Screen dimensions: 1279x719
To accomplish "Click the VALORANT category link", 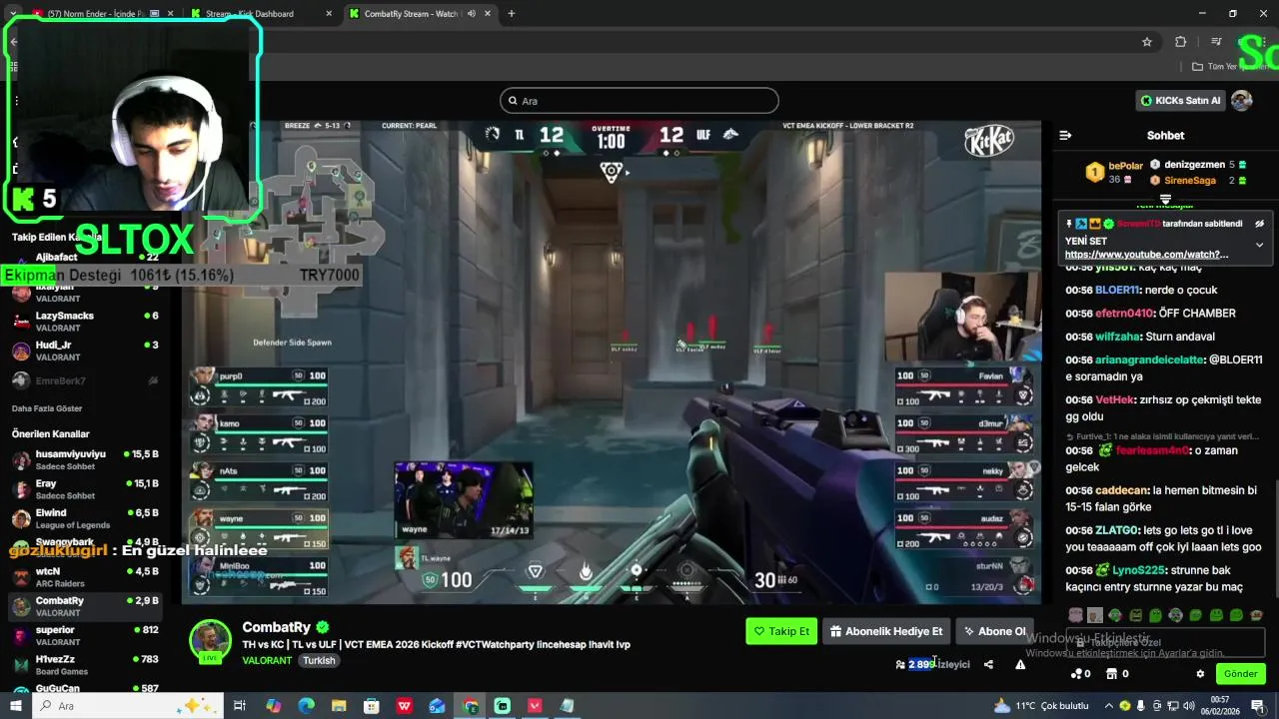I will [x=267, y=660].
